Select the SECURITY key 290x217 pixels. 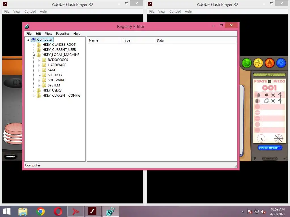[x=55, y=75]
